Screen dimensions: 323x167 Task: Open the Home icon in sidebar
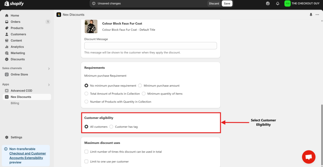point(7,15)
